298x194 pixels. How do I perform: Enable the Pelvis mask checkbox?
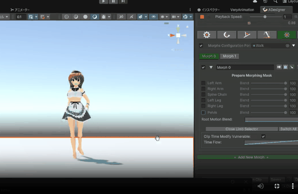click(x=203, y=113)
